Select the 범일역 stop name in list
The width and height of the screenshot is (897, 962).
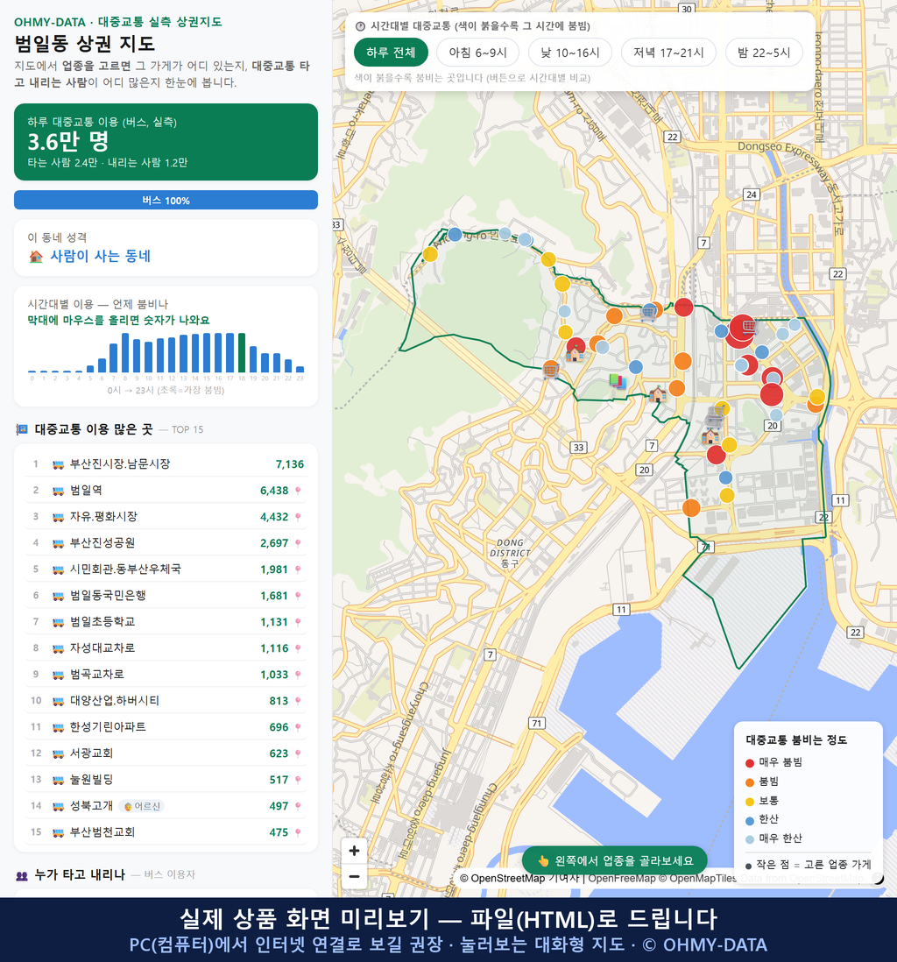(86, 491)
